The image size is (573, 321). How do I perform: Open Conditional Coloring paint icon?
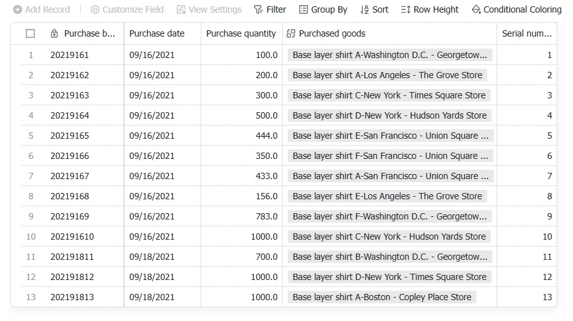click(x=476, y=9)
